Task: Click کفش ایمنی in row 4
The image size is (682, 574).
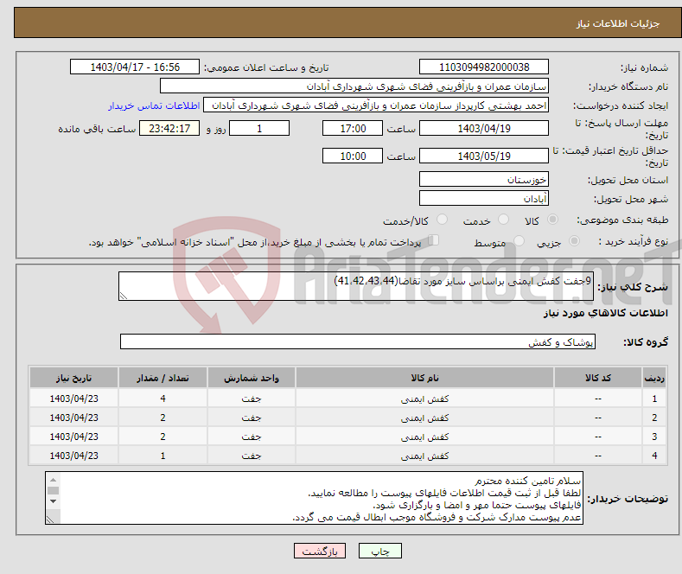Action: [x=424, y=456]
